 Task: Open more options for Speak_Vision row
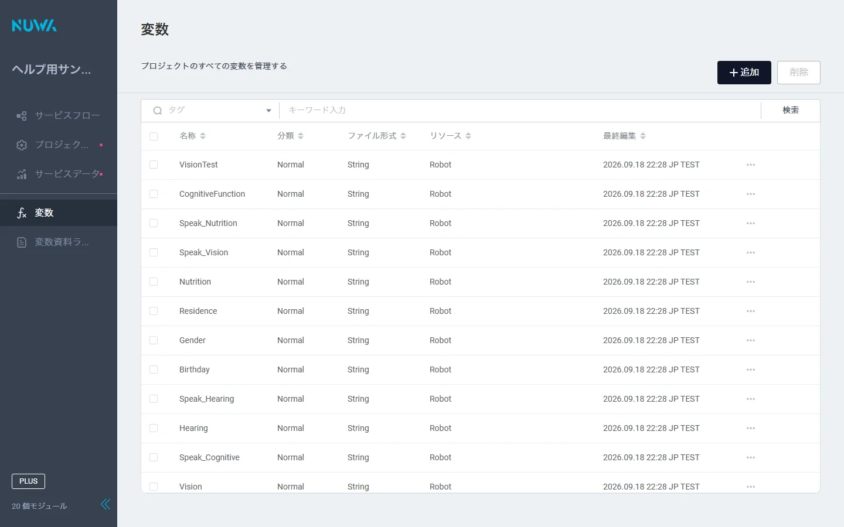(x=751, y=252)
